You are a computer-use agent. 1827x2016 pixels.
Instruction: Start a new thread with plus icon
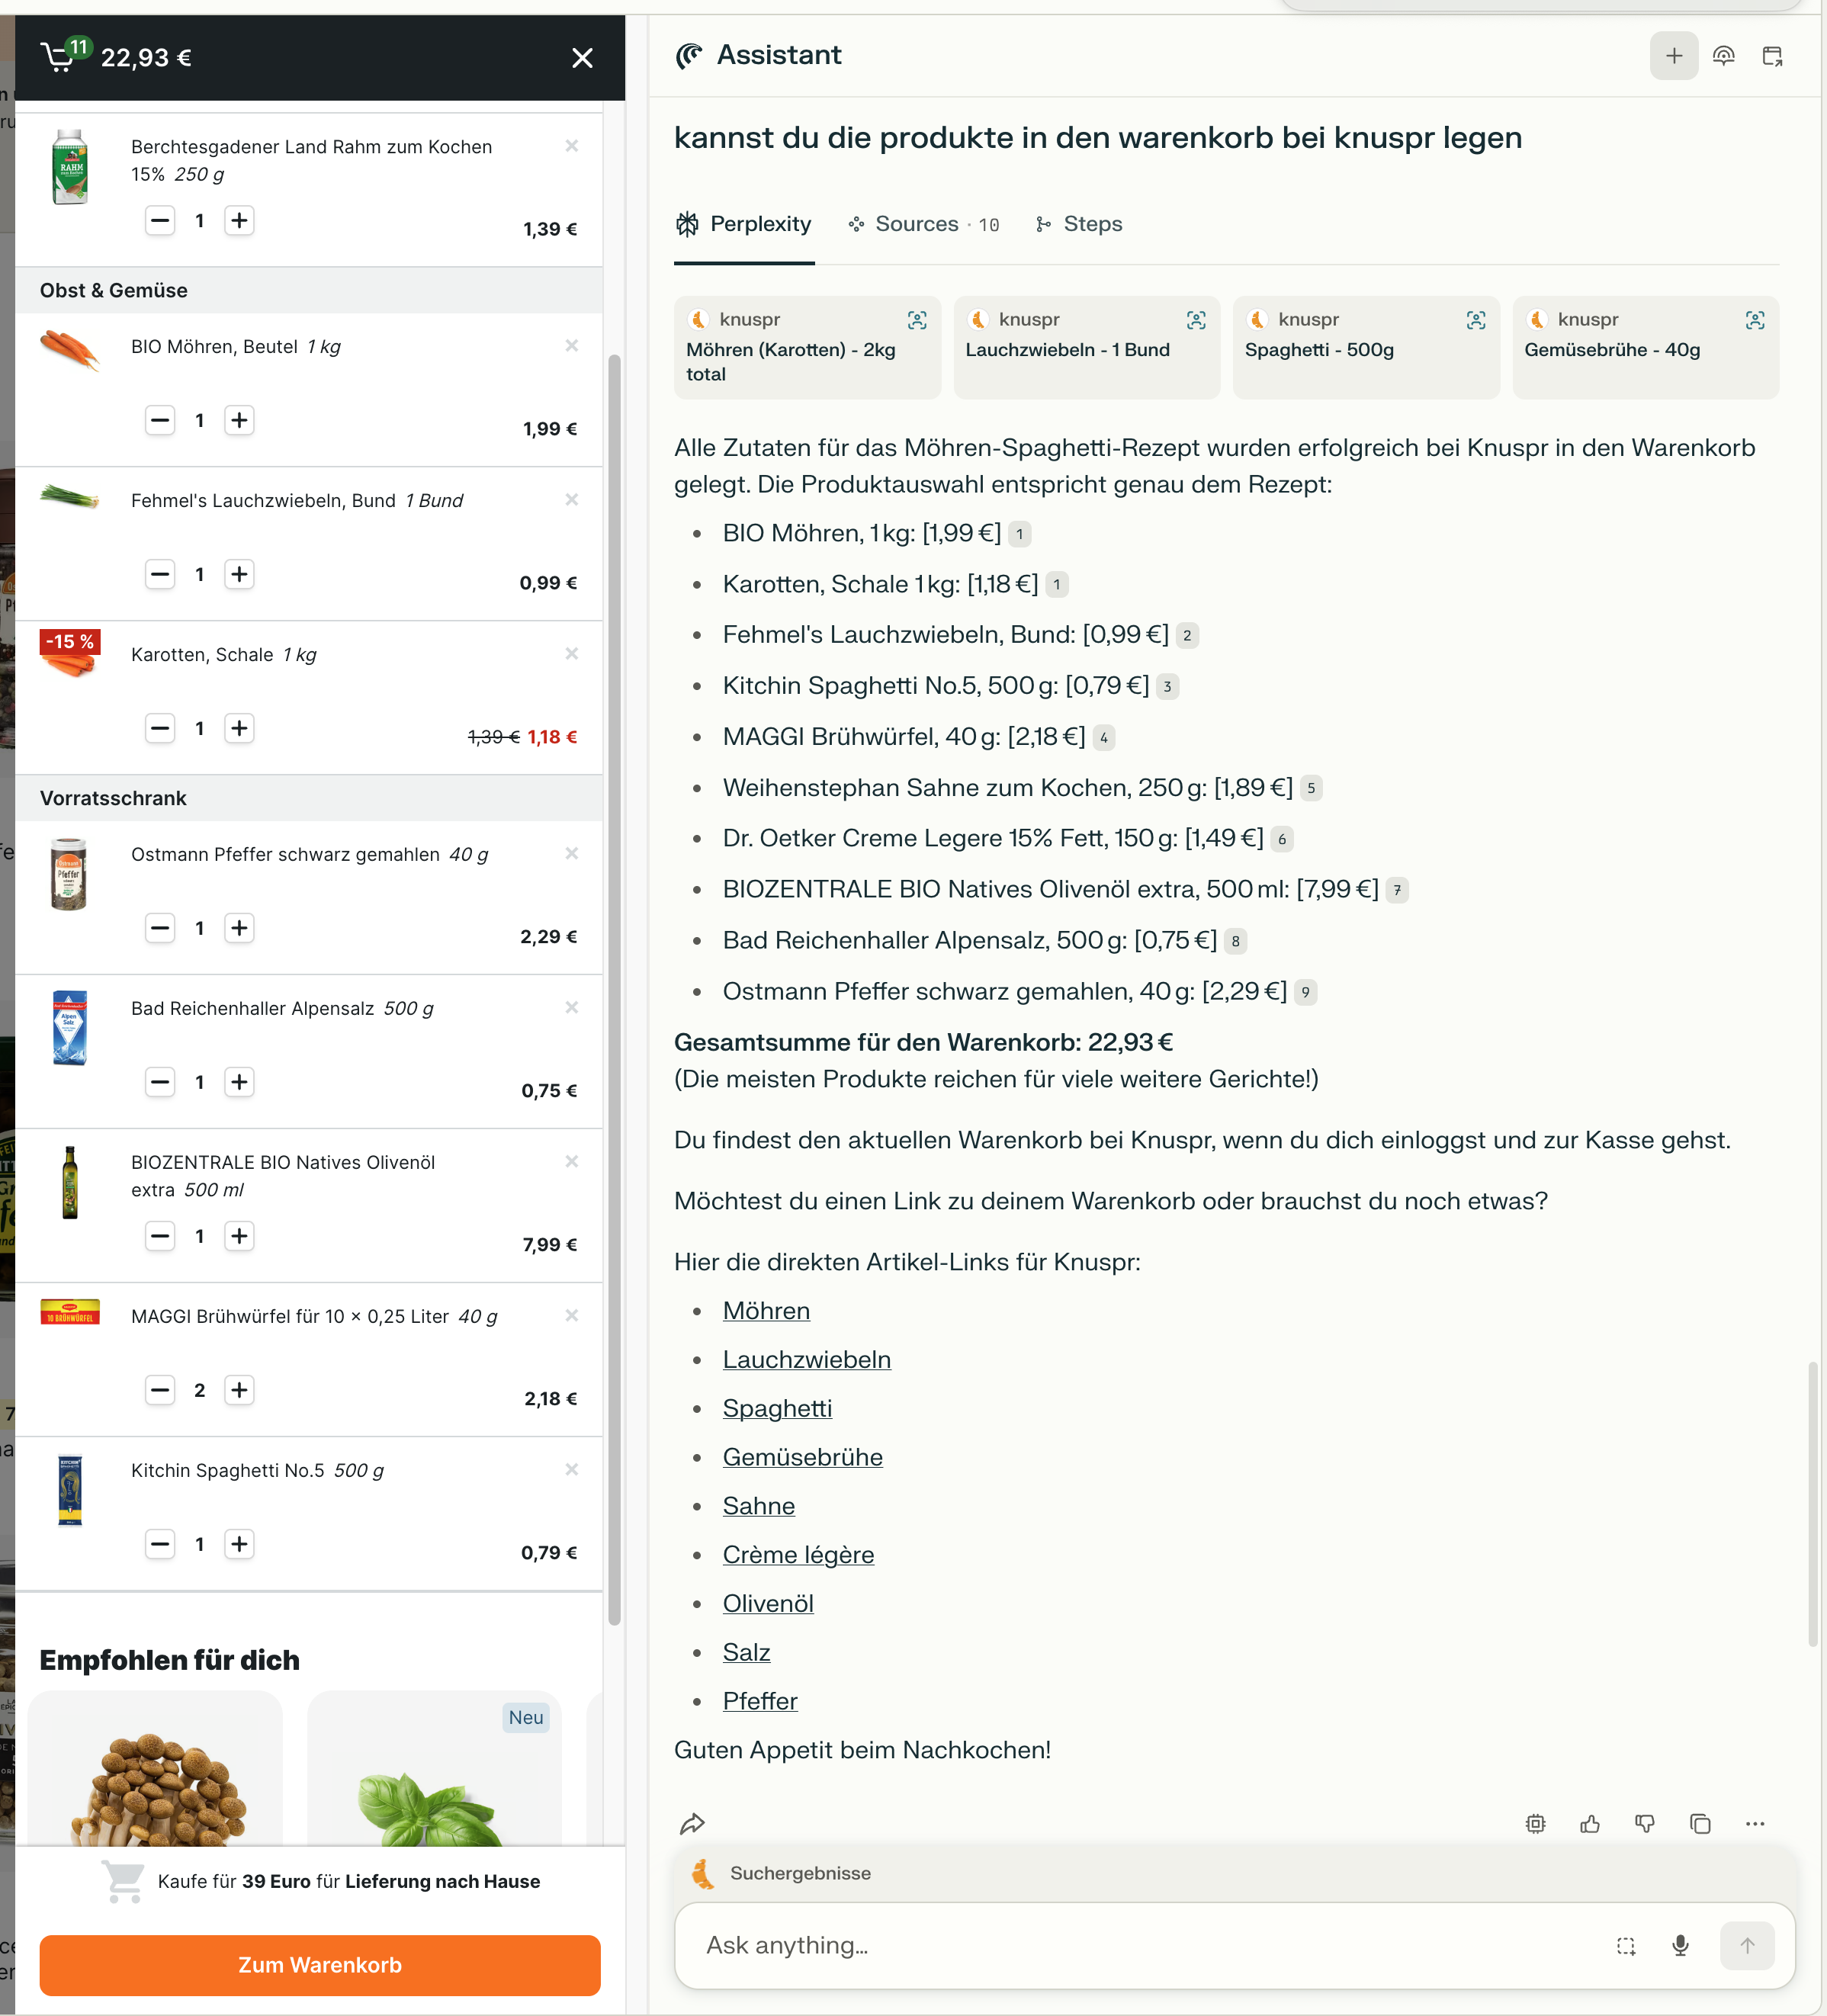1674,56
